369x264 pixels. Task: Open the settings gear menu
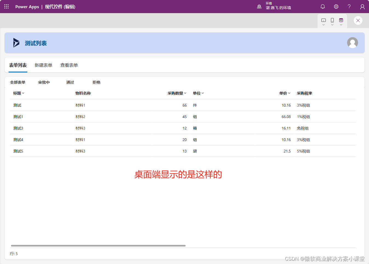(336, 7)
